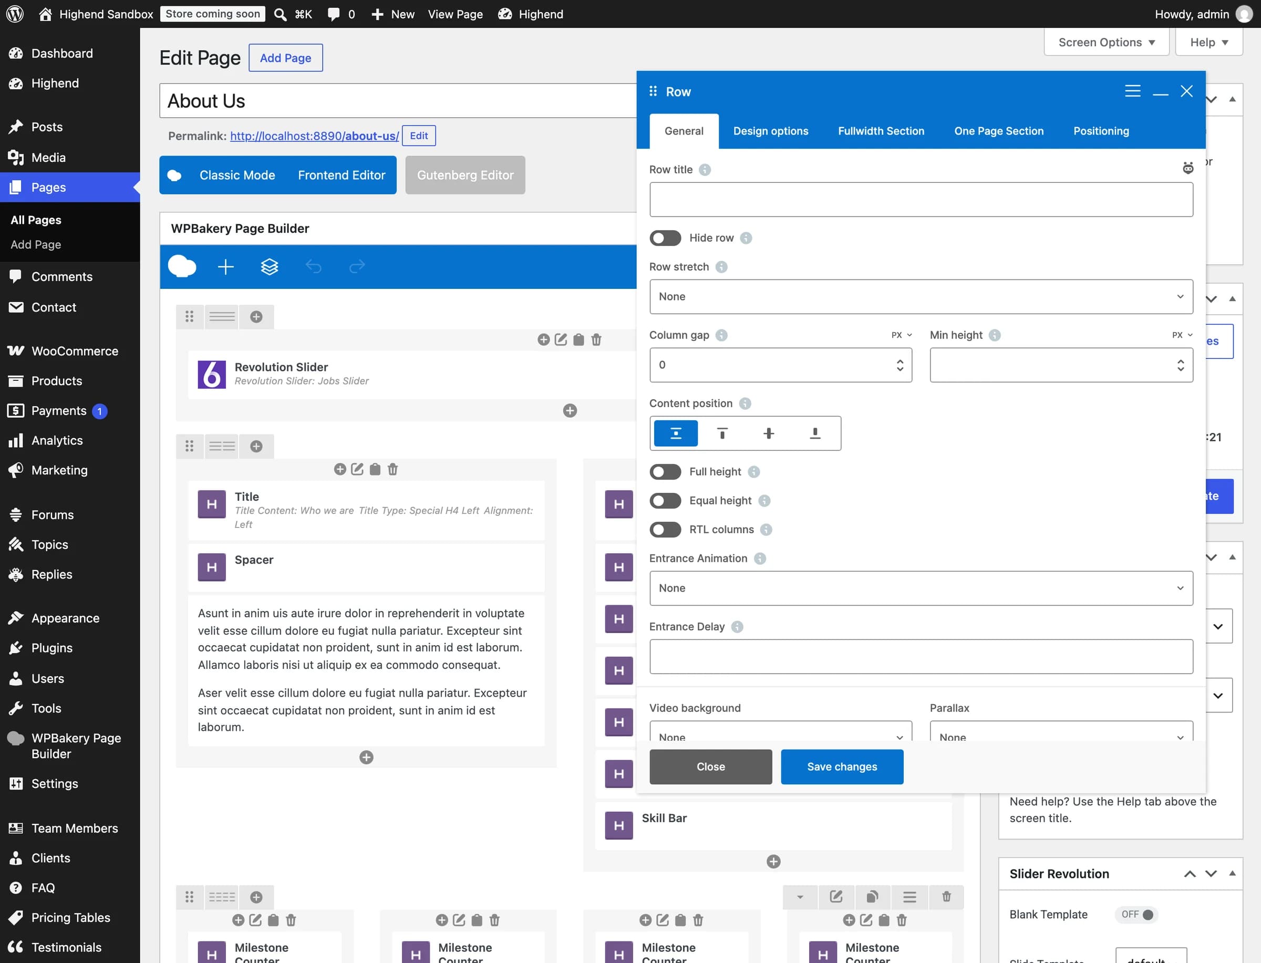
Task: Click the drag handle of Revolution Slider row
Action: point(190,316)
